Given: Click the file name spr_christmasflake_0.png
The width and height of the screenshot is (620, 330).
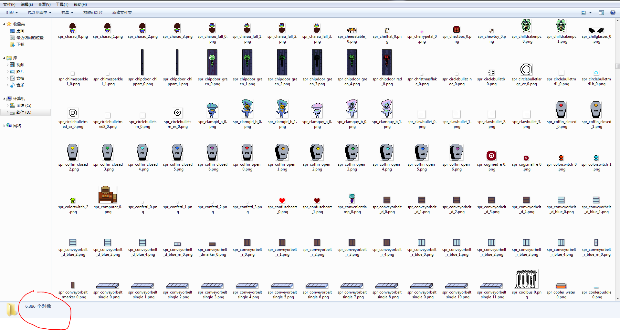Looking at the screenshot, I should [422, 82].
